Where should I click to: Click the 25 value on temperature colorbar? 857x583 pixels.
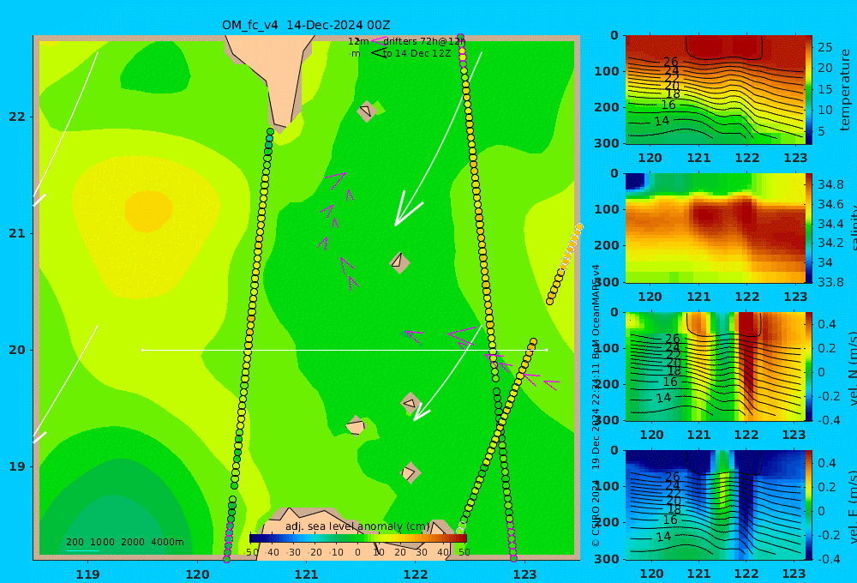point(825,47)
